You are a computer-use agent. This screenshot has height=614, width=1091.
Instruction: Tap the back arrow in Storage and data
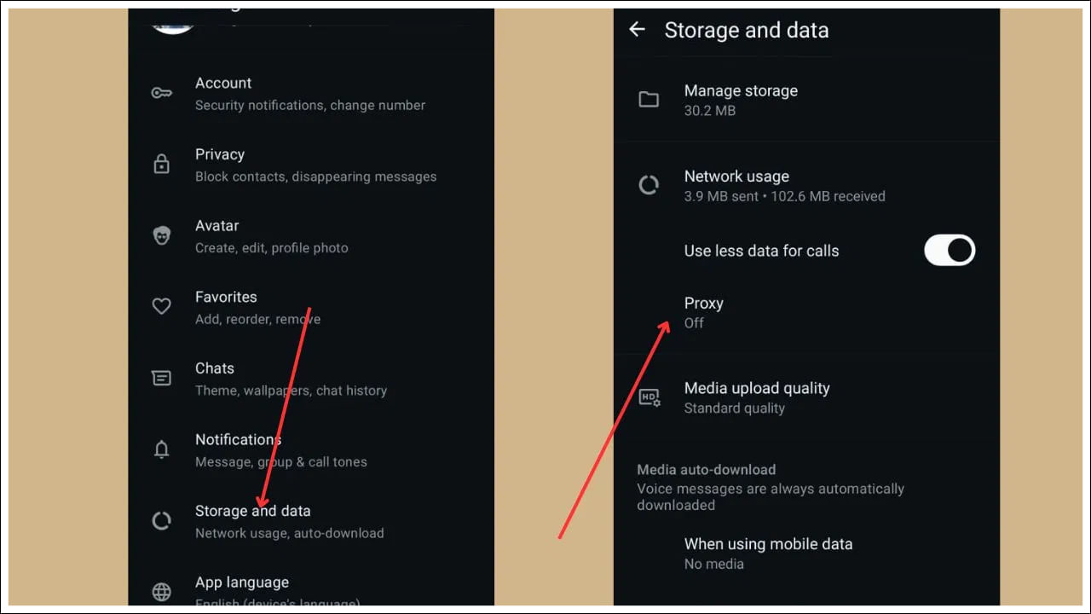click(x=637, y=30)
